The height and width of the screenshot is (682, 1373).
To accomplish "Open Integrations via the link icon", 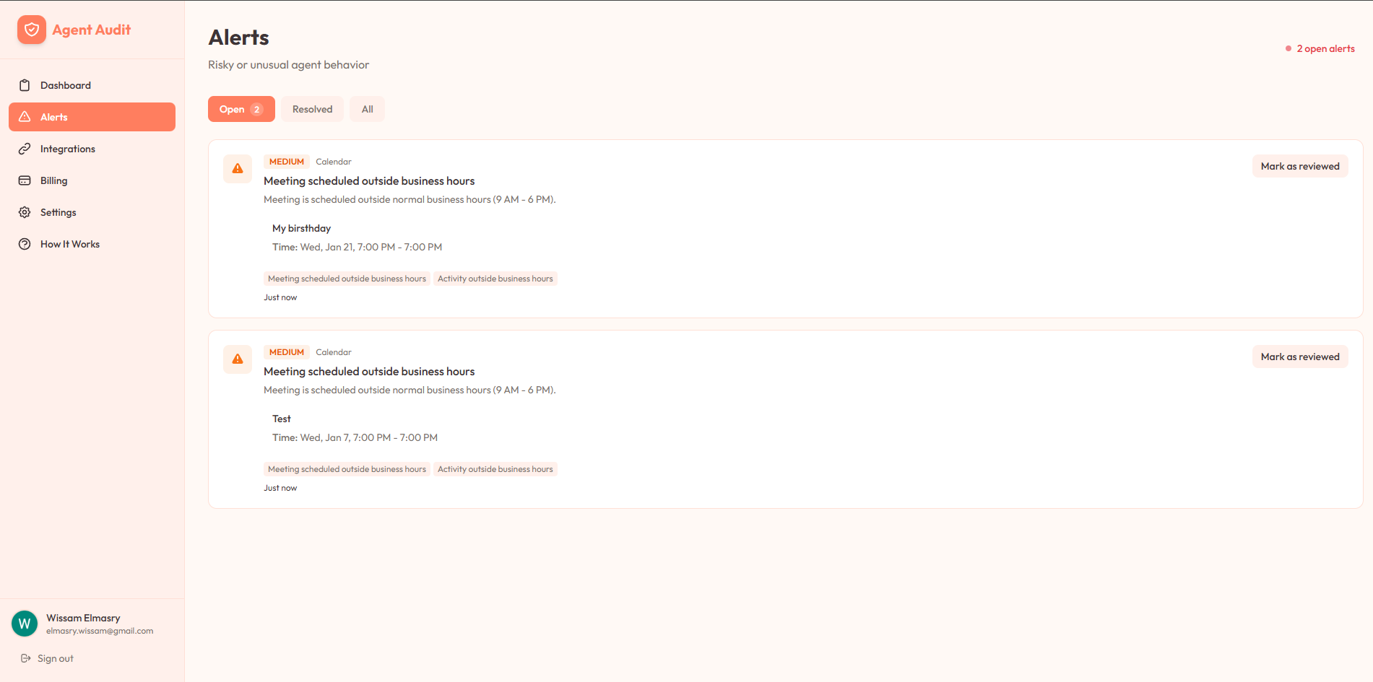I will pyautogui.click(x=25, y=149).
